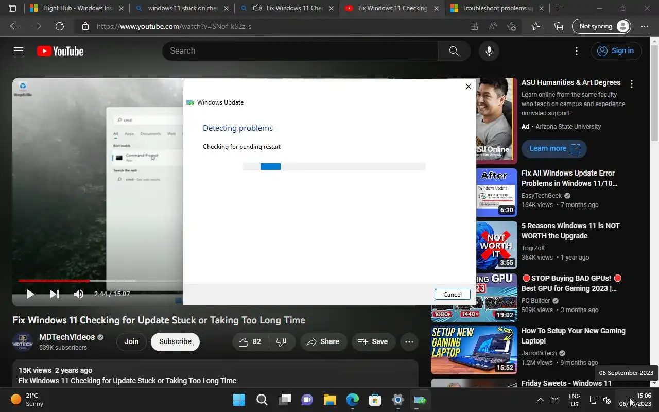Open Edge Settings and more menu
This screenshot has height=412, width=659.
(x=645, y=26)
